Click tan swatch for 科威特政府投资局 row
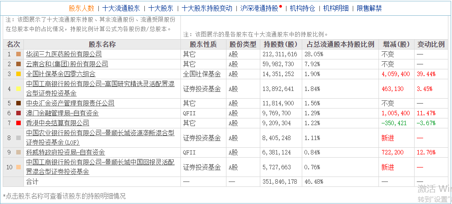The width and height of the screenshot is (452, 204). (x=19, y=153)
